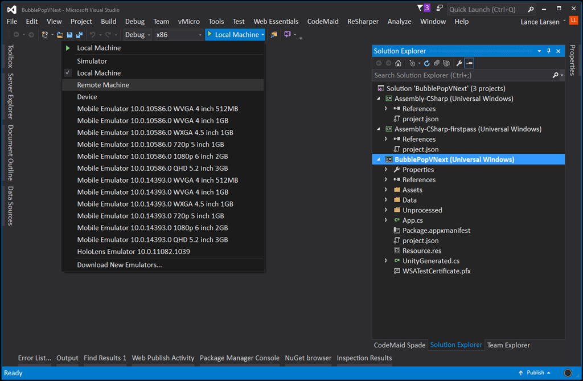Image resolution: width=583 pixels, height=381 pixels.
Task: Switch to the Team Explorer tab
Action: (x=508, y=345)
